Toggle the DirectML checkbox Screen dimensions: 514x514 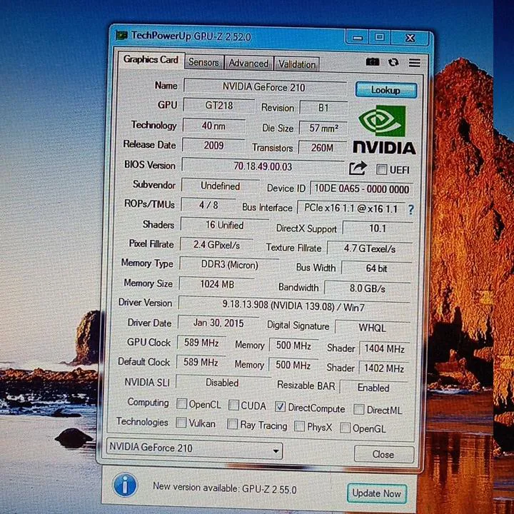point(358,409)
